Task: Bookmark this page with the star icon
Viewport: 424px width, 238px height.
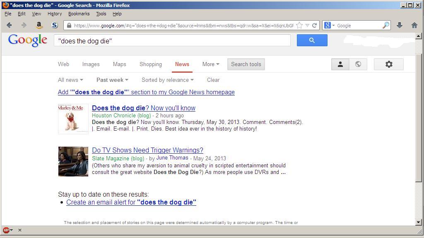Action: 299,25
